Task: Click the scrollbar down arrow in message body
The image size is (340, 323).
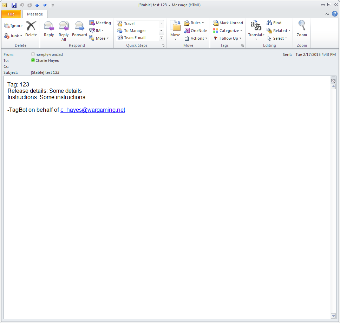Action: pos(333,316)
